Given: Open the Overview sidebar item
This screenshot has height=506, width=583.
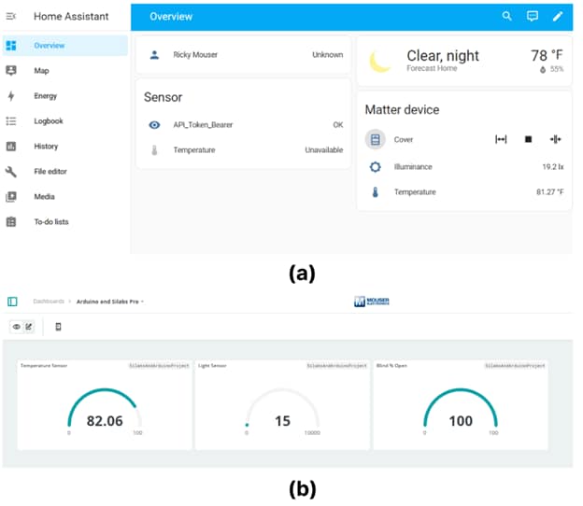Looking at the screenshot, I should pos(65,46).
